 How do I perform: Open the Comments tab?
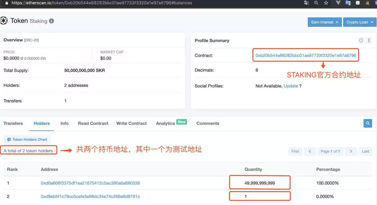pos(208,123)
